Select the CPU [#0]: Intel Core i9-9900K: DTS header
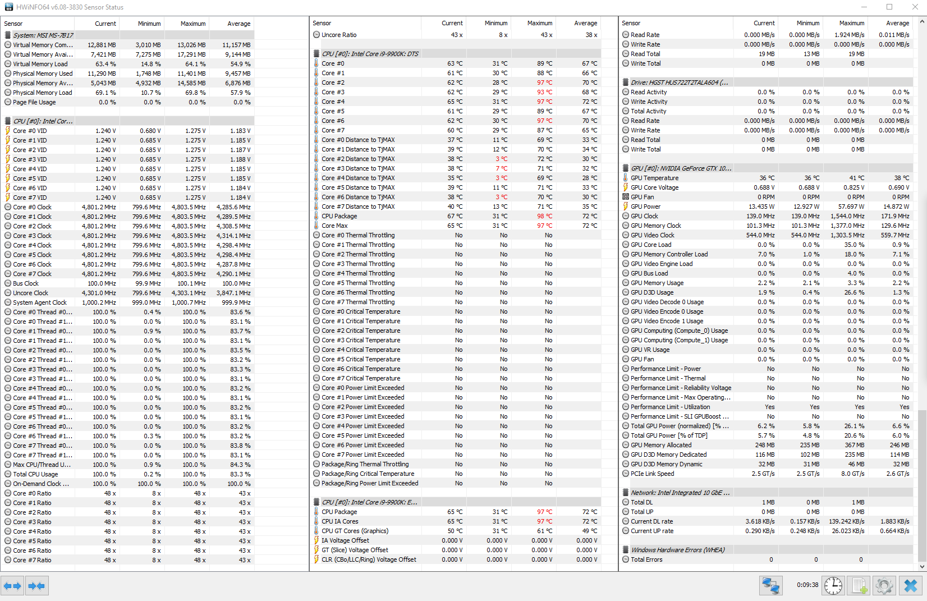 457,54
